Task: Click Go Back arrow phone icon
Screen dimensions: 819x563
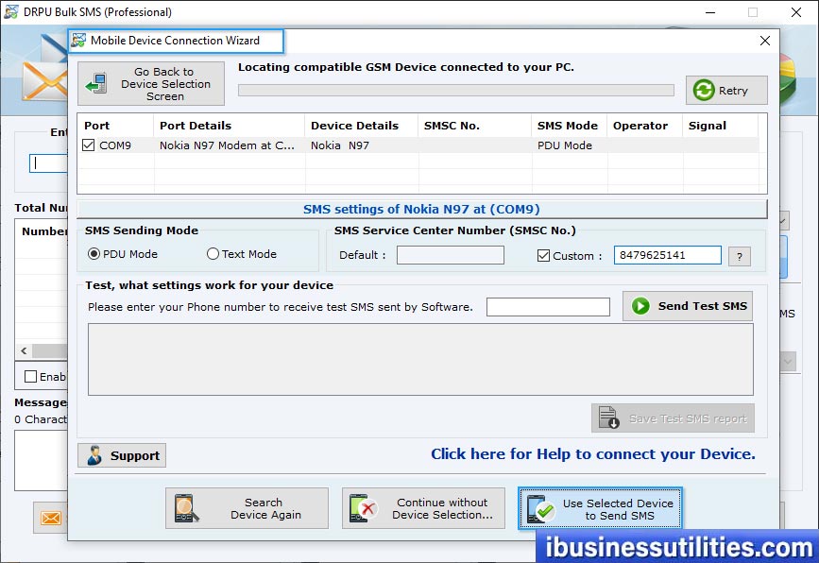Action: [x=96, y=83]
